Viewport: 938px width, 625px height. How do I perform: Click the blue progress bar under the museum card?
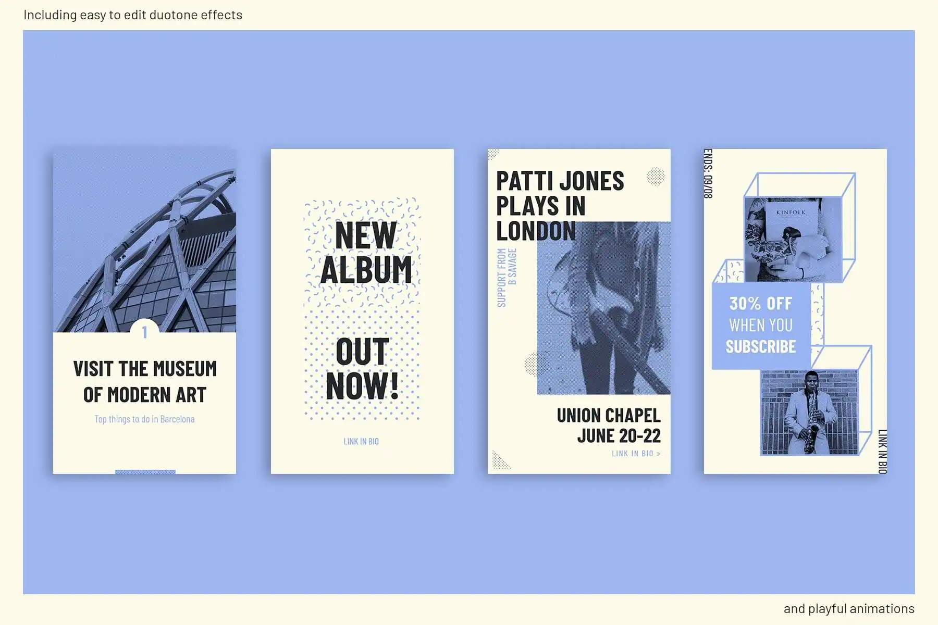(x=145, y=472)
